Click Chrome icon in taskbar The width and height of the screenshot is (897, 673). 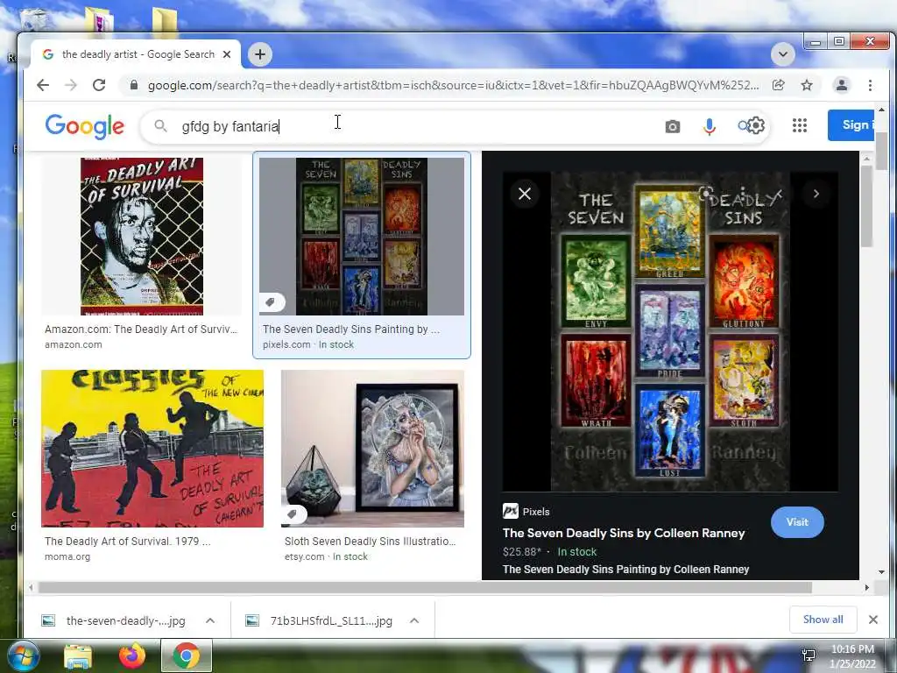187,655
